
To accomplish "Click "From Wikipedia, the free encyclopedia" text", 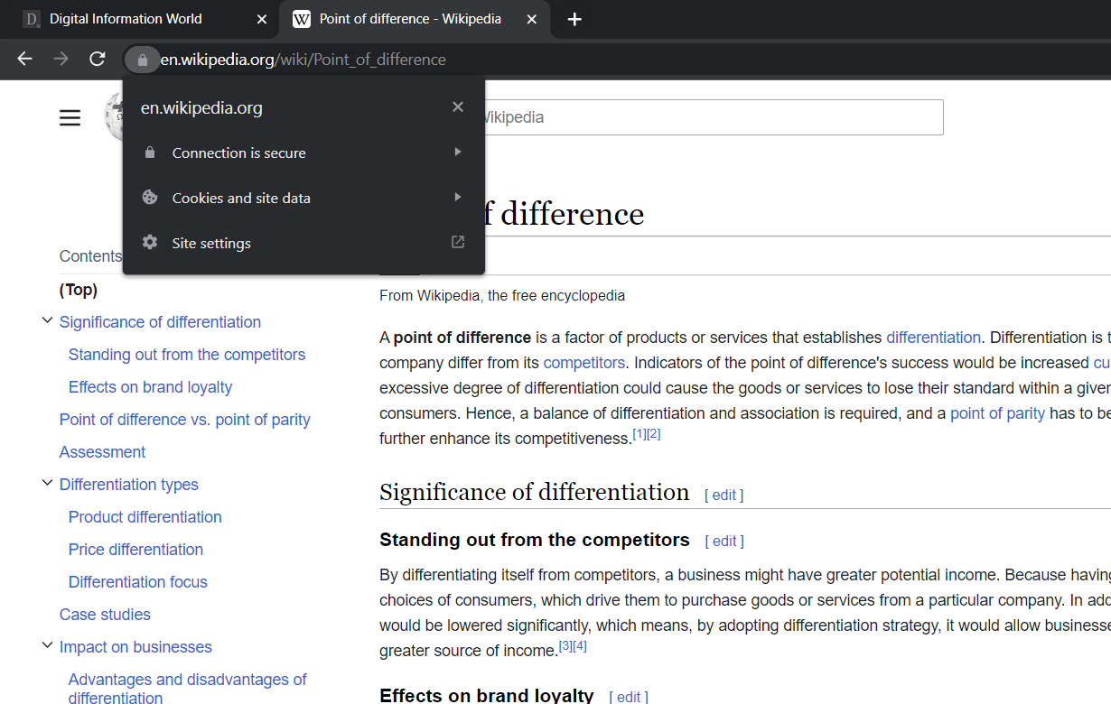I will pos(502,295).
